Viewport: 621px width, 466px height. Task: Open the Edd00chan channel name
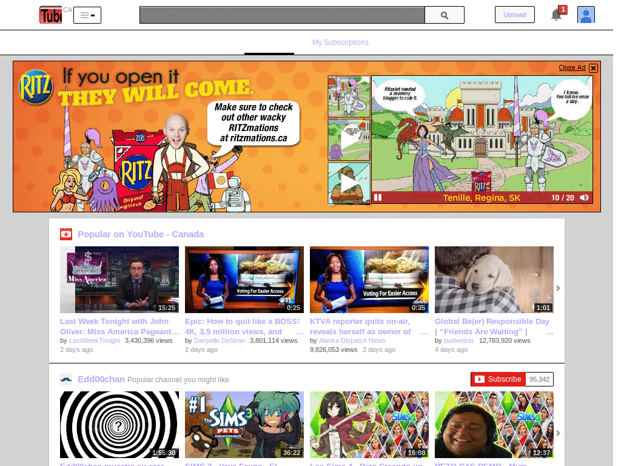point(101,379)
